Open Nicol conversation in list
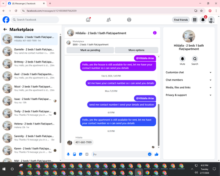The width and height of the screenshot is (220, 176). pos(29,88)
